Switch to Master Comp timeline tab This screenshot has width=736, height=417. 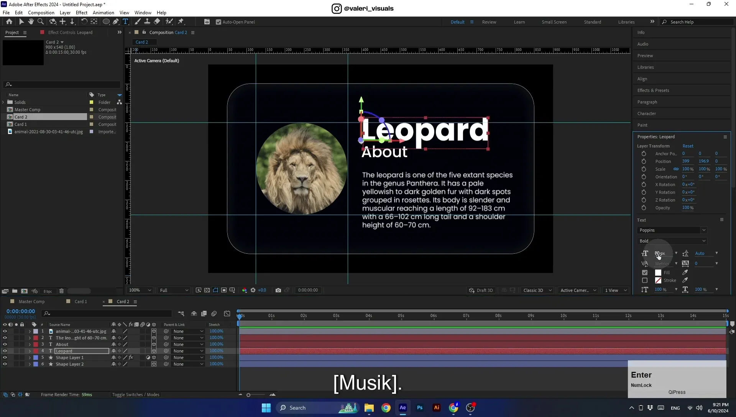pyautogui.click(x=31, y=302)
